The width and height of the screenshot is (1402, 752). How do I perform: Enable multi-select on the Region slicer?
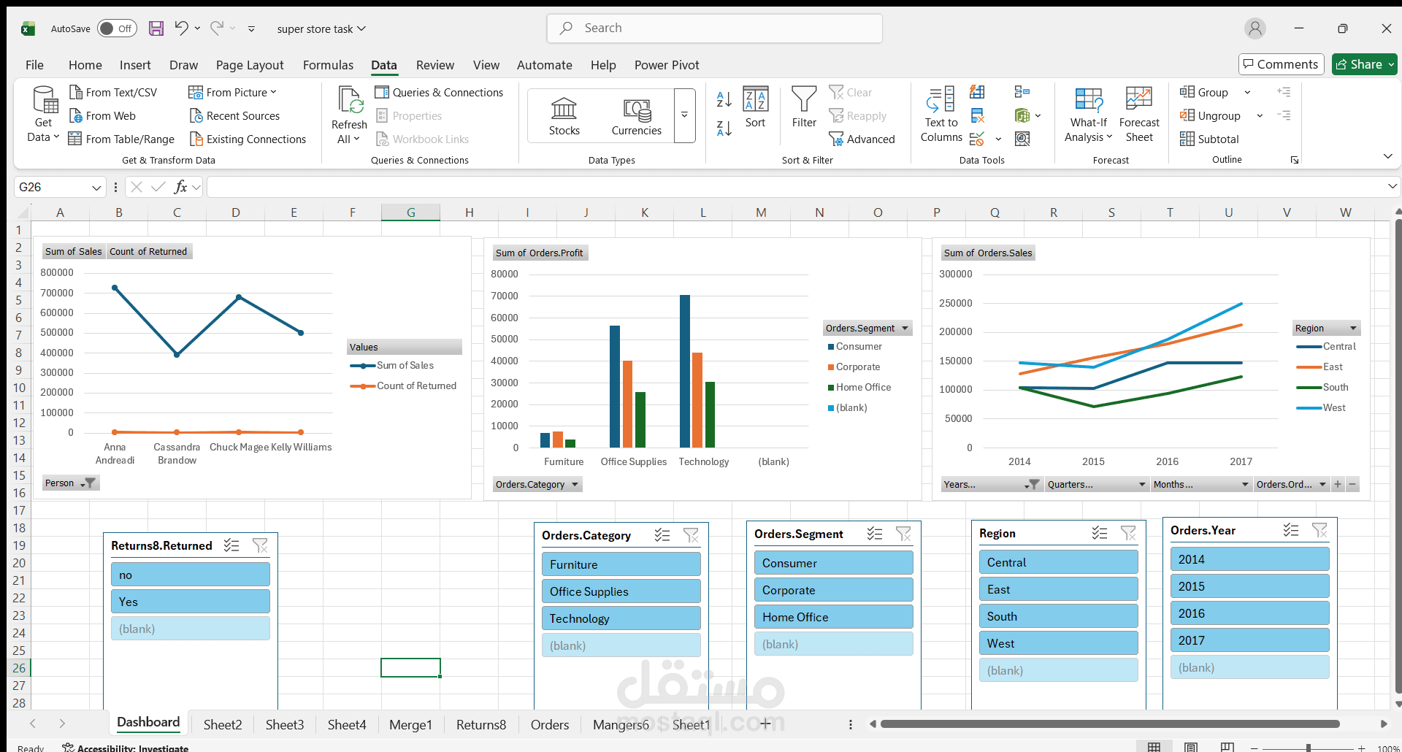point(1099,533)
